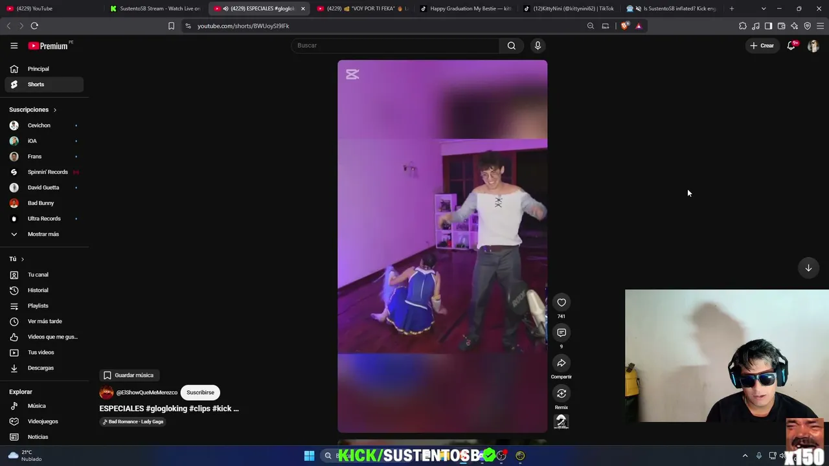
Task: Expand the Tú section
Action: click(x=17, y=259)
